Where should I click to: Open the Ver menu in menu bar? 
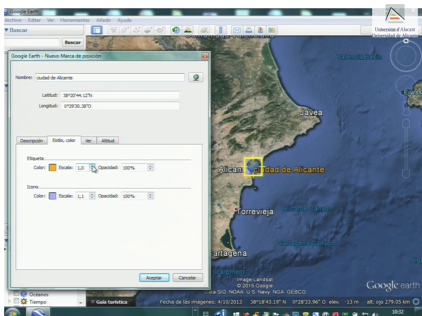[50, 20]
